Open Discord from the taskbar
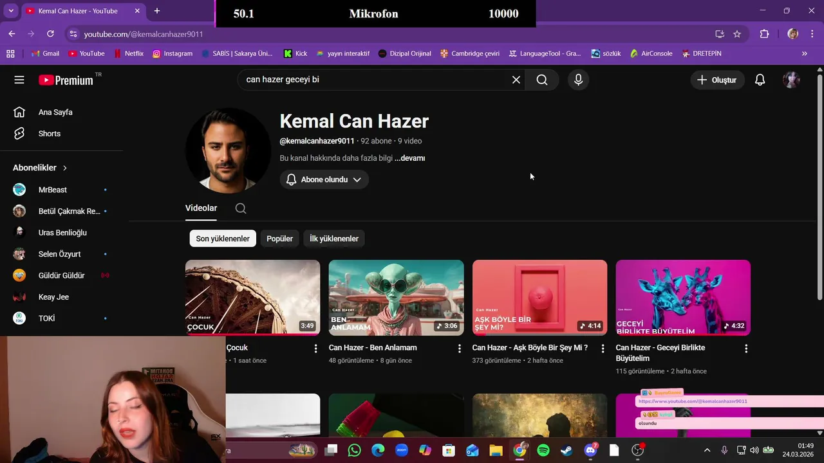The width and height of the screenshot is (824, 463). [x=590, y=450]
